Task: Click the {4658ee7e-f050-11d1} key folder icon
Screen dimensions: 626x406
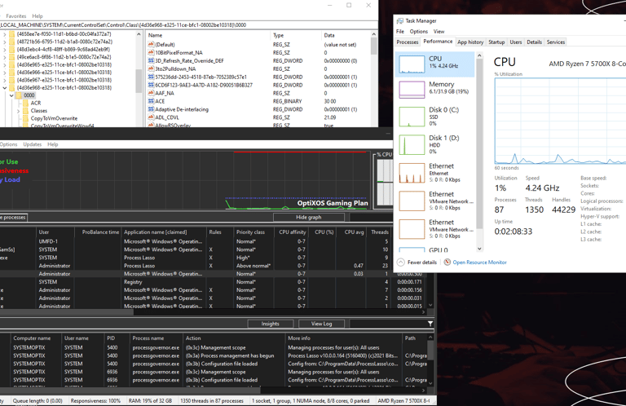Action: pos(12,34)
